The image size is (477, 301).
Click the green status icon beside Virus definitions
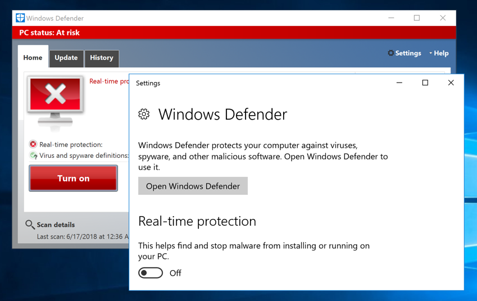pos(33,156)
